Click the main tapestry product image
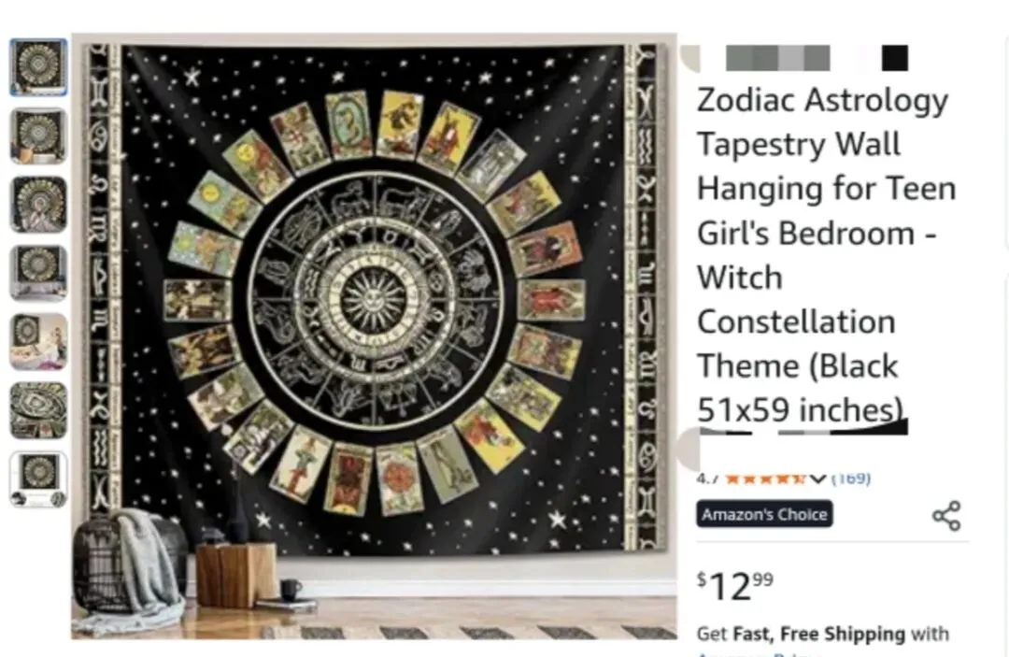The width and height of the screenshot is (1009, 657). click(x=374, y=336)
